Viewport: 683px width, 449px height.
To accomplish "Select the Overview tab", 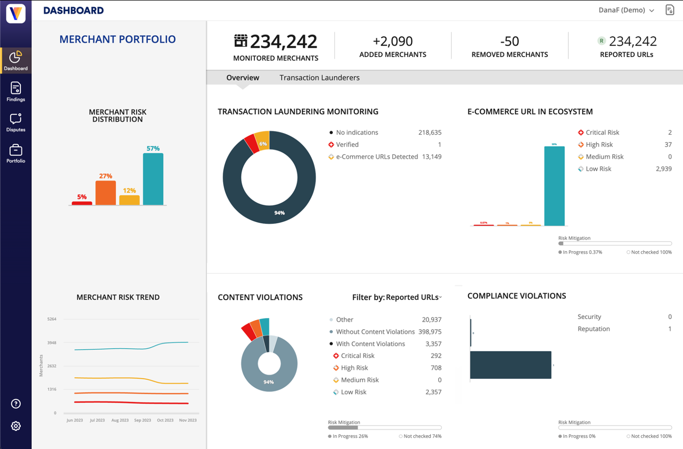I will (x=243, y=78).
